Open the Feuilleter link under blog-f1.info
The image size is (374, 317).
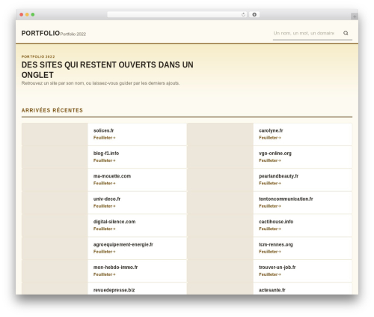pyautogui.click(x=104, y=160)
